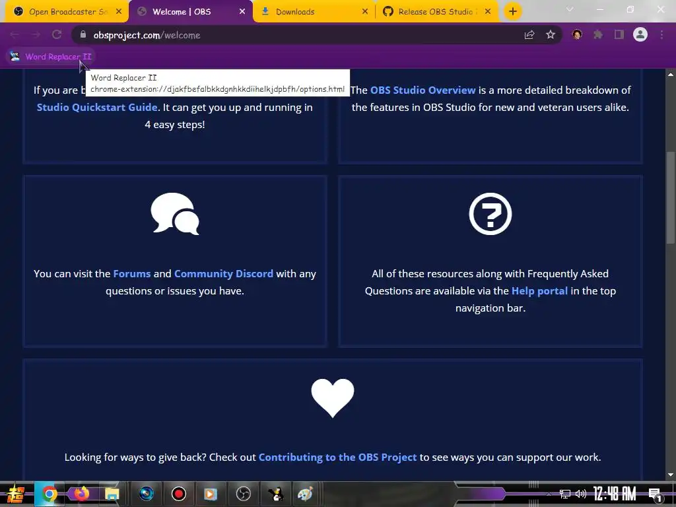Click the volume speaker tray icon

point(581,494)
